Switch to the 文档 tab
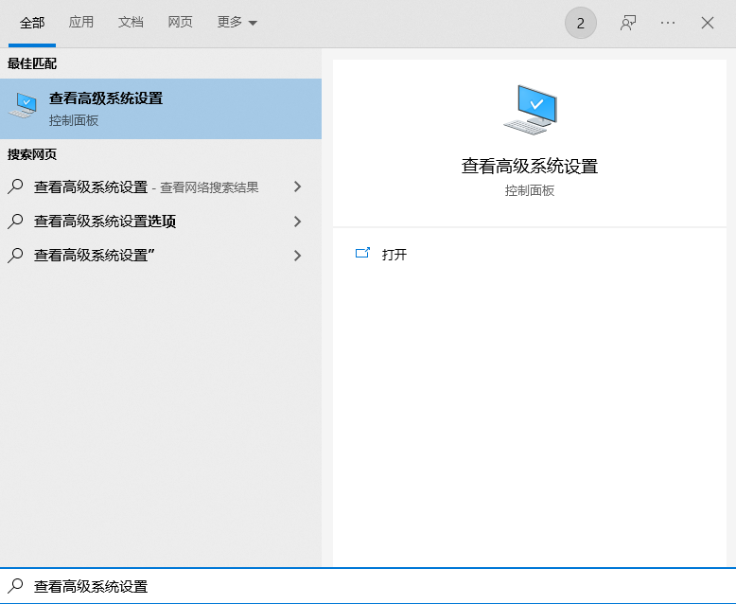Image resolution: width=736 pixels, height=604 pixels. [x=131, y=22]
